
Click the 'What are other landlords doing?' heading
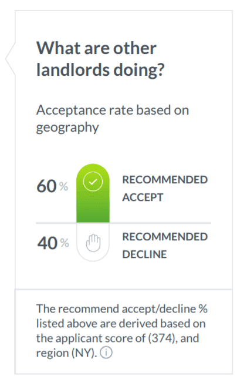[100, 59]
